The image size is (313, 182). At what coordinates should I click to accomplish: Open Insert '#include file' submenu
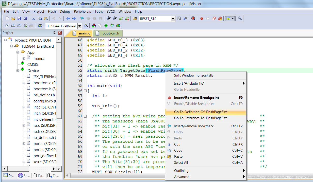coord(206,83)
